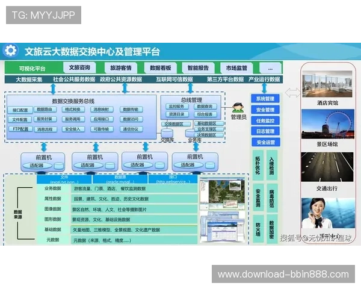Click the 可靠传输 box

tap(102, 129)
